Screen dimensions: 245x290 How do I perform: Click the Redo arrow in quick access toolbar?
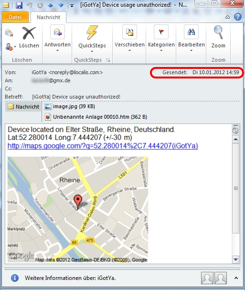pyautogui.click(x=40, y=5)
